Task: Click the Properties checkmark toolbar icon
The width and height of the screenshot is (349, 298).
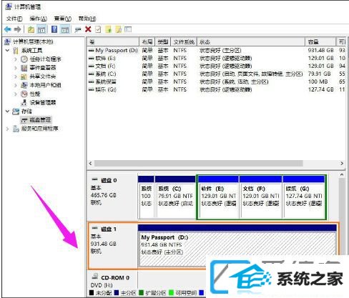Action: (98, 29)
